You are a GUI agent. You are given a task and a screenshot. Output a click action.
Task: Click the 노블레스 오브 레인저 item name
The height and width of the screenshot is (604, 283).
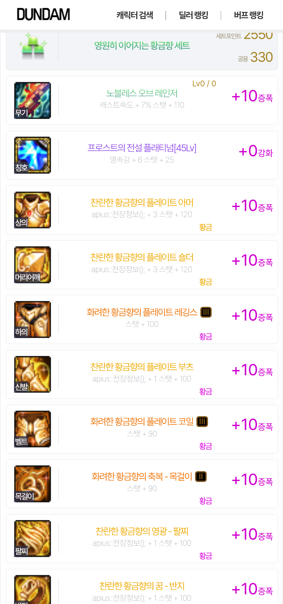(x=142, y=93)
